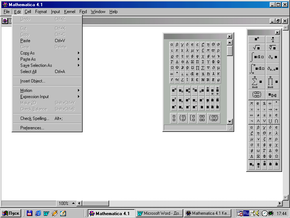The height and width of the screenshot is (218, 290).
Task: Choose Paste from the Edit menu
Action: click(47, 41)
